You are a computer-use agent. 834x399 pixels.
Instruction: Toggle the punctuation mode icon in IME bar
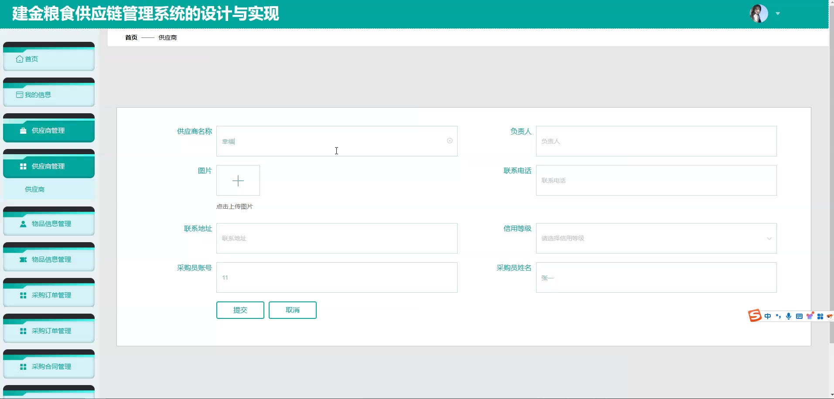(778, 316)
